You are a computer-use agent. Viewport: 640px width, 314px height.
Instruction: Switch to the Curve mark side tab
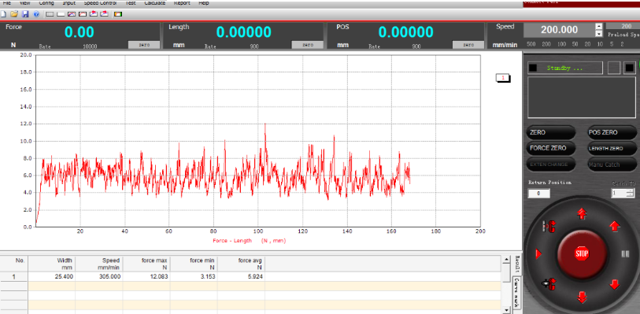[516, 294]
